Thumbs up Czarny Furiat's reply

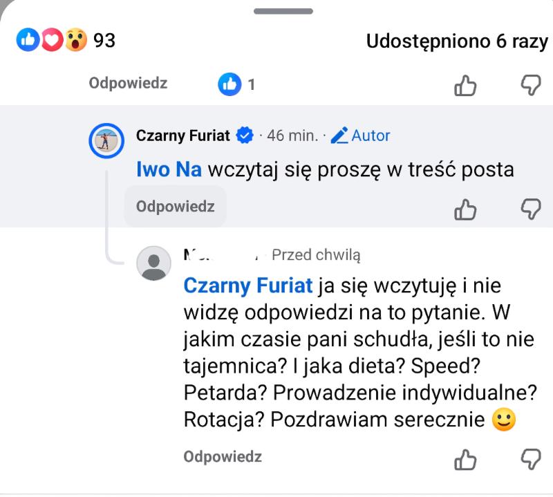[465, 208]
